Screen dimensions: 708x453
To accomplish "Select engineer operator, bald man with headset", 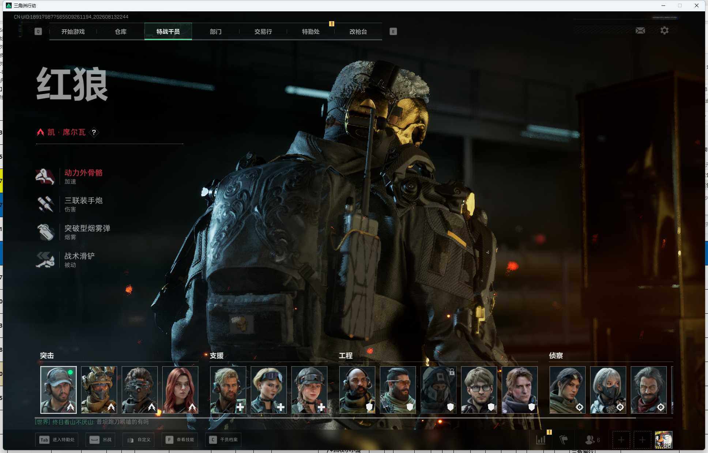I will point(357,390).
